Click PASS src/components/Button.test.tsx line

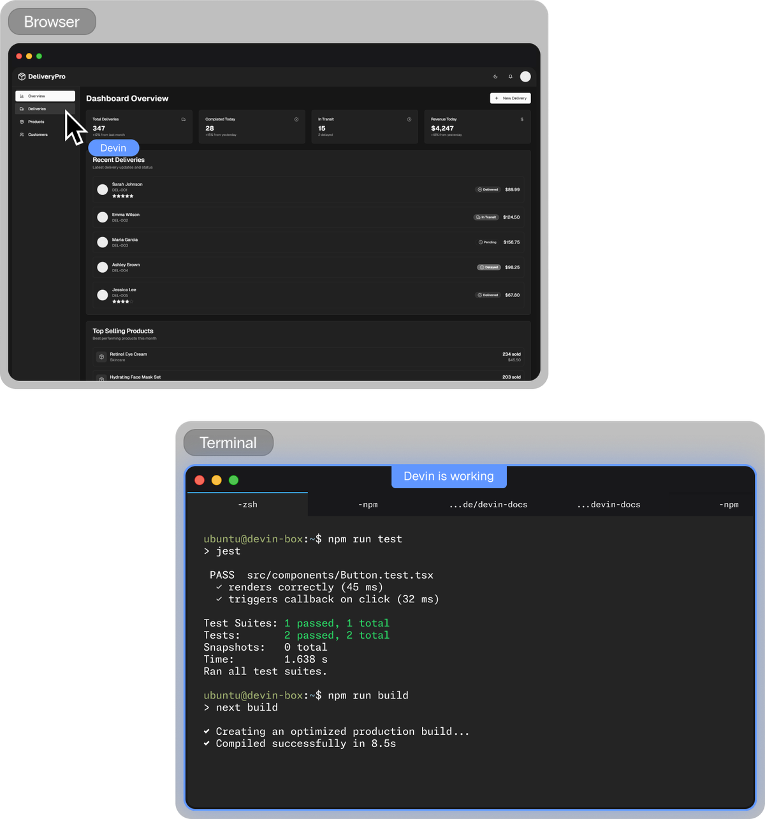point(321,575)
